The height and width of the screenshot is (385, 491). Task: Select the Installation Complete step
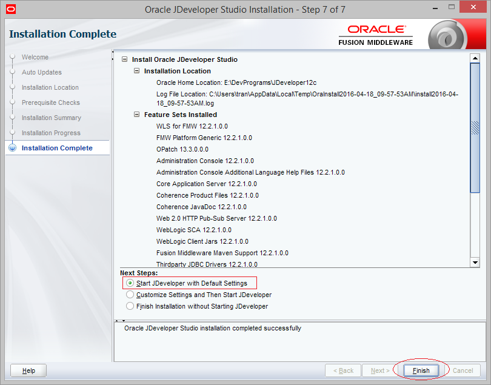[57, 148]
